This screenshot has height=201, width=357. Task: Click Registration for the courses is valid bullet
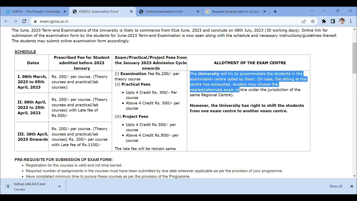pyautogui.click(x=74, y=165)
